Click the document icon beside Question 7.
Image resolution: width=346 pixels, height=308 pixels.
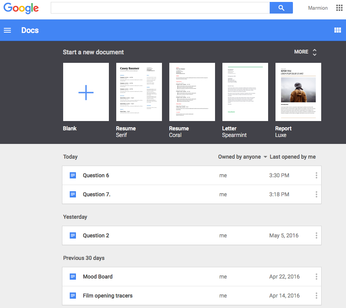coord(73,194)
